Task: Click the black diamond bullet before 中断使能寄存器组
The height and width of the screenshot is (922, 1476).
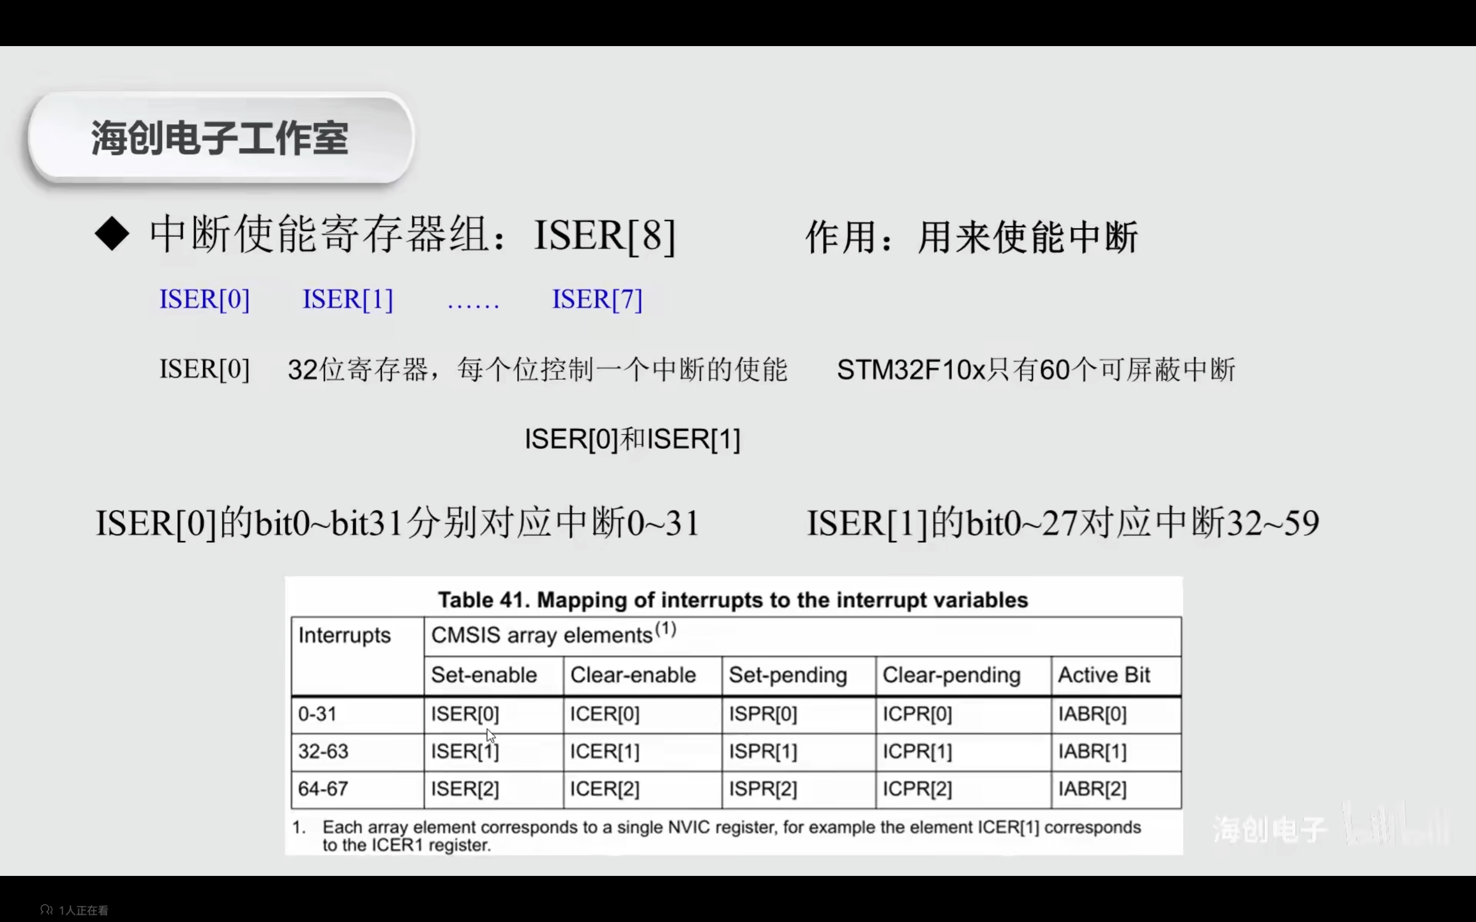Action: point(112,234)
